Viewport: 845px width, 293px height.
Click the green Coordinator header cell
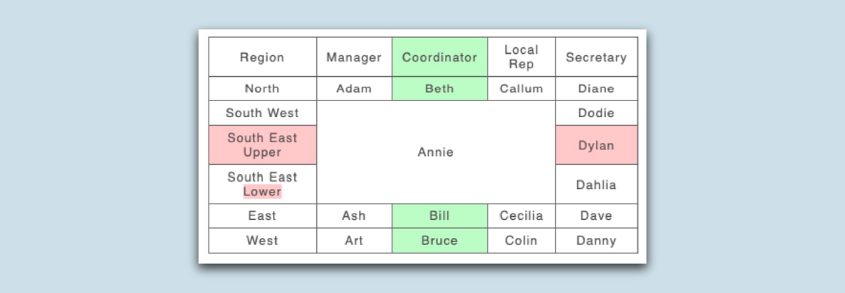(439, 57)
